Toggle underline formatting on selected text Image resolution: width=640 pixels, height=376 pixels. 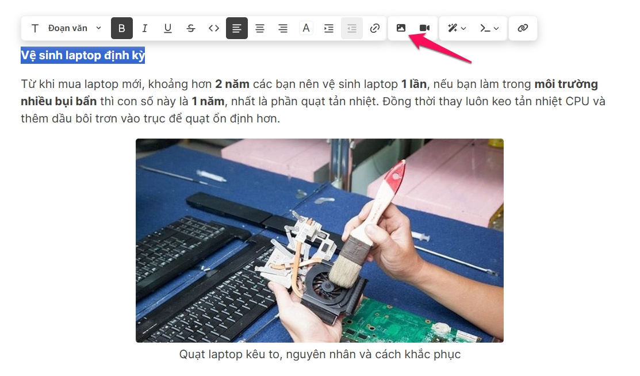click(168, 28)
